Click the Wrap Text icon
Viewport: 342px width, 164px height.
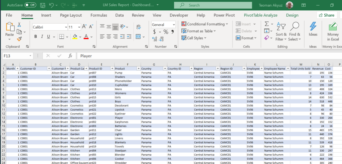click(138, 27)
